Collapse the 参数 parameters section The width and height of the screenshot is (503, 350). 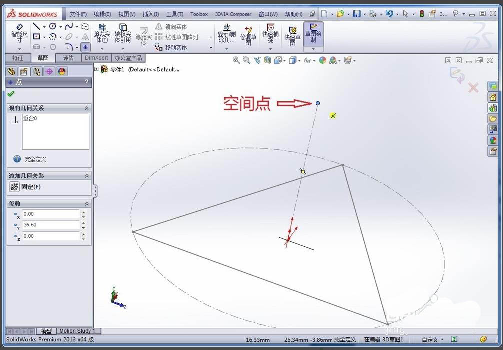(87, 204)
